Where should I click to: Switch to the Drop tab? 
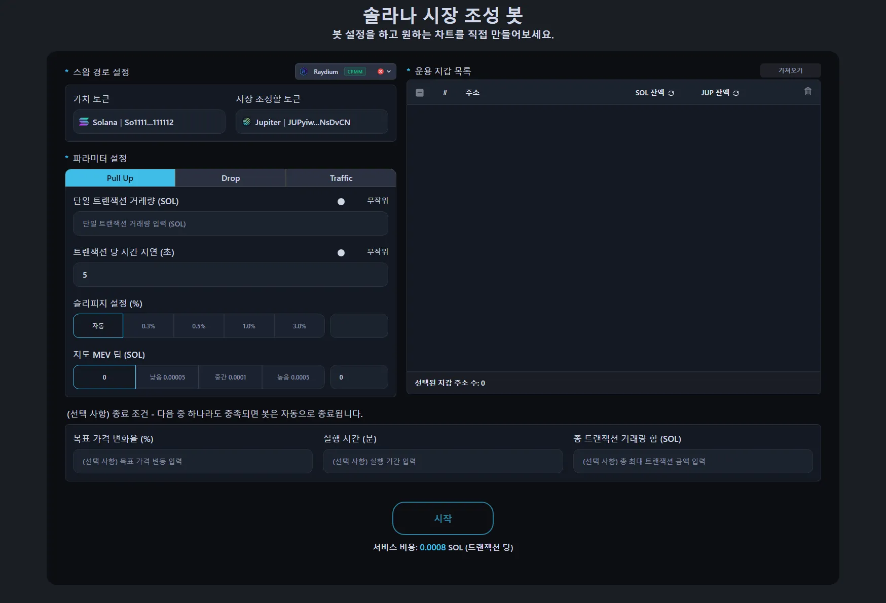(x=230, y=178)
